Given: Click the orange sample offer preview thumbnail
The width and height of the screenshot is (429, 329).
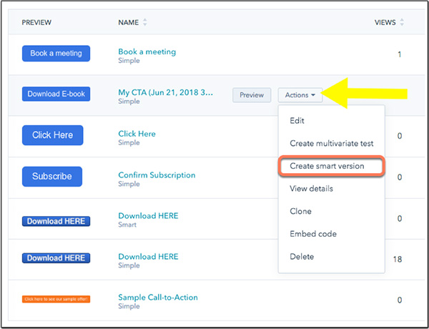Looking at the screenshot, I should point(56,299).
